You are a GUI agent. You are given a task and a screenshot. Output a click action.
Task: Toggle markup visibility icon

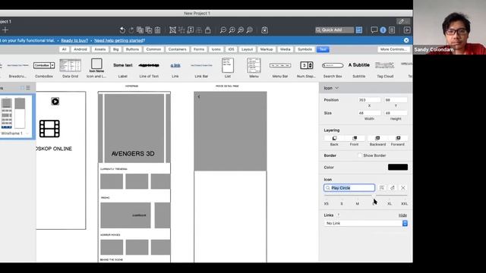(x=264, y=30)
